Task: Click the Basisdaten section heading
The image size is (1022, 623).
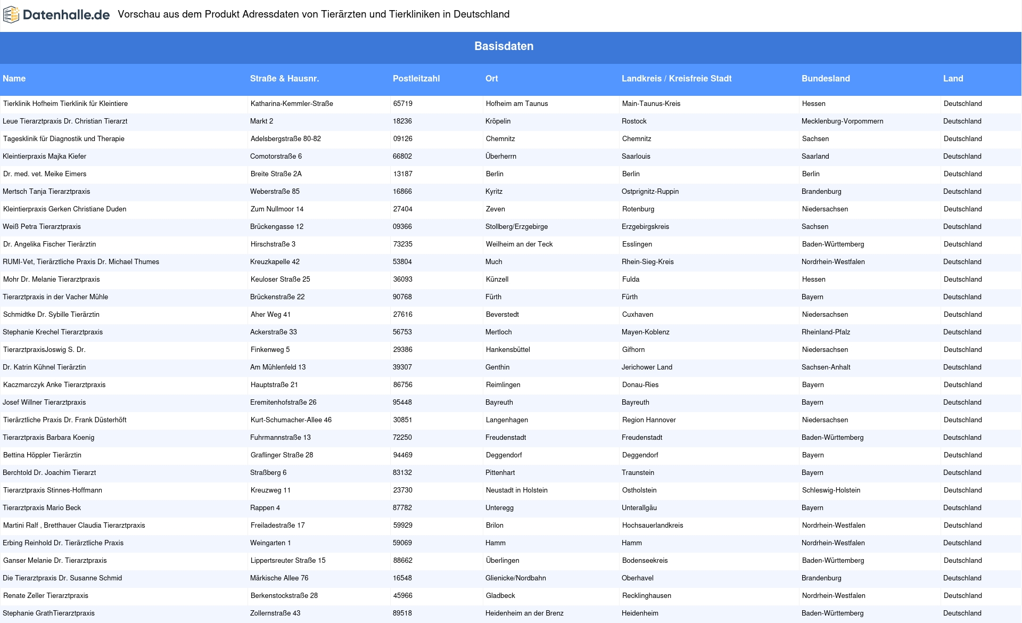Action: tap(504, 46)
